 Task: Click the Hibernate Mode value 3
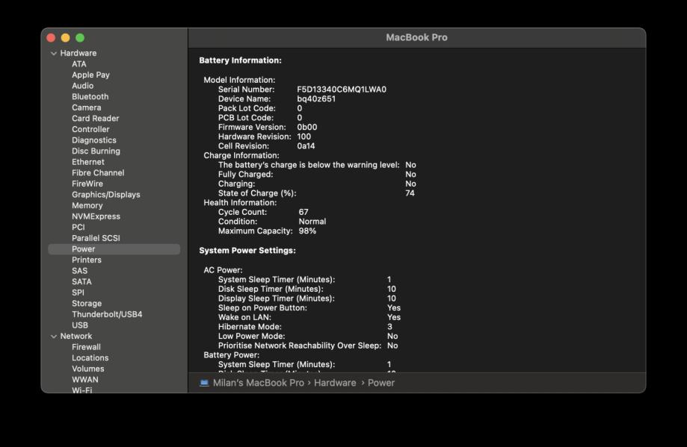389,327
